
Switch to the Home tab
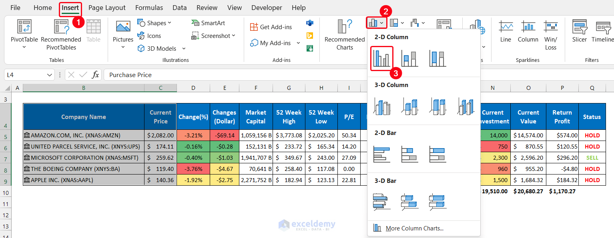[43, 8]
